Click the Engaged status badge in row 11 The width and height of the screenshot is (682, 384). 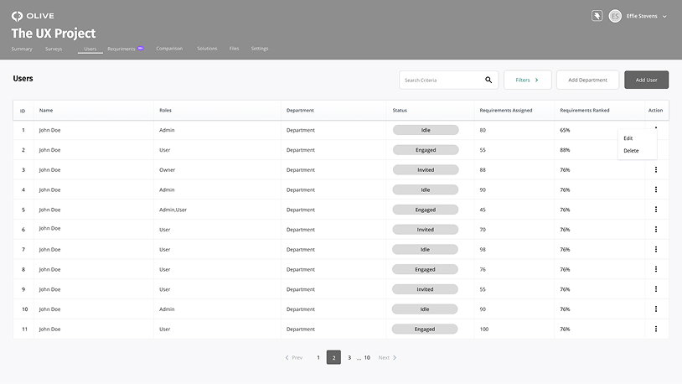click(x=425, y=330)
